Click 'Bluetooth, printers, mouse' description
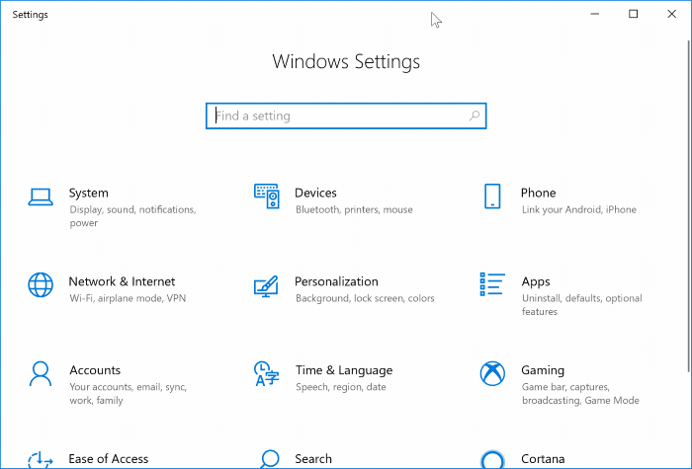692x469 pixels. [x=354, y=209]
